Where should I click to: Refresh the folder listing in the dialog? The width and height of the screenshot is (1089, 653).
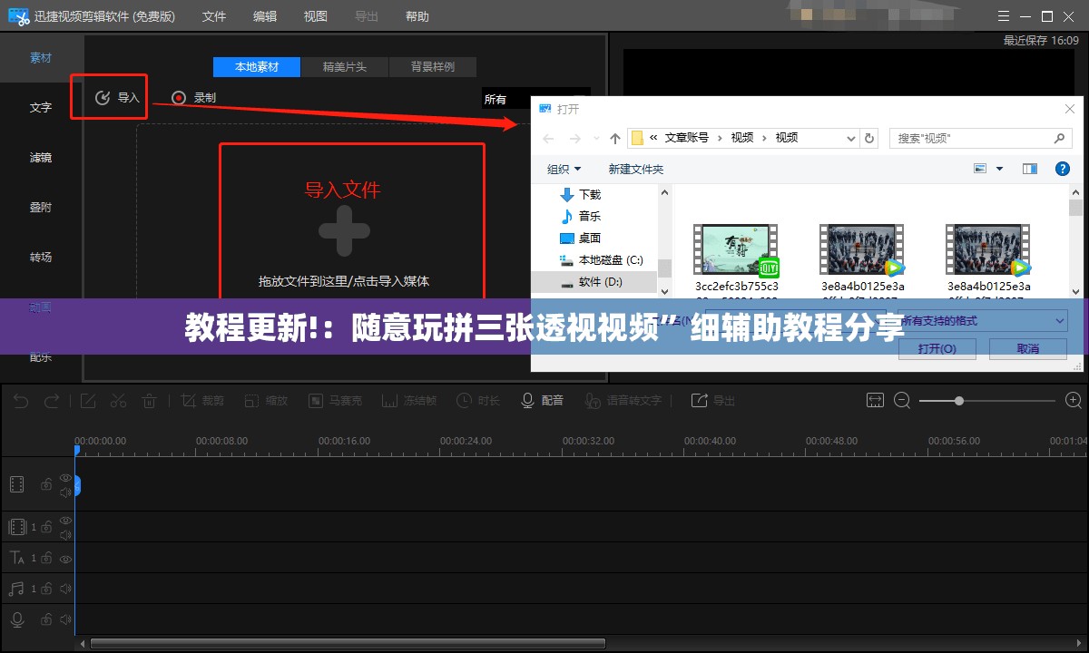click(869, 138)
